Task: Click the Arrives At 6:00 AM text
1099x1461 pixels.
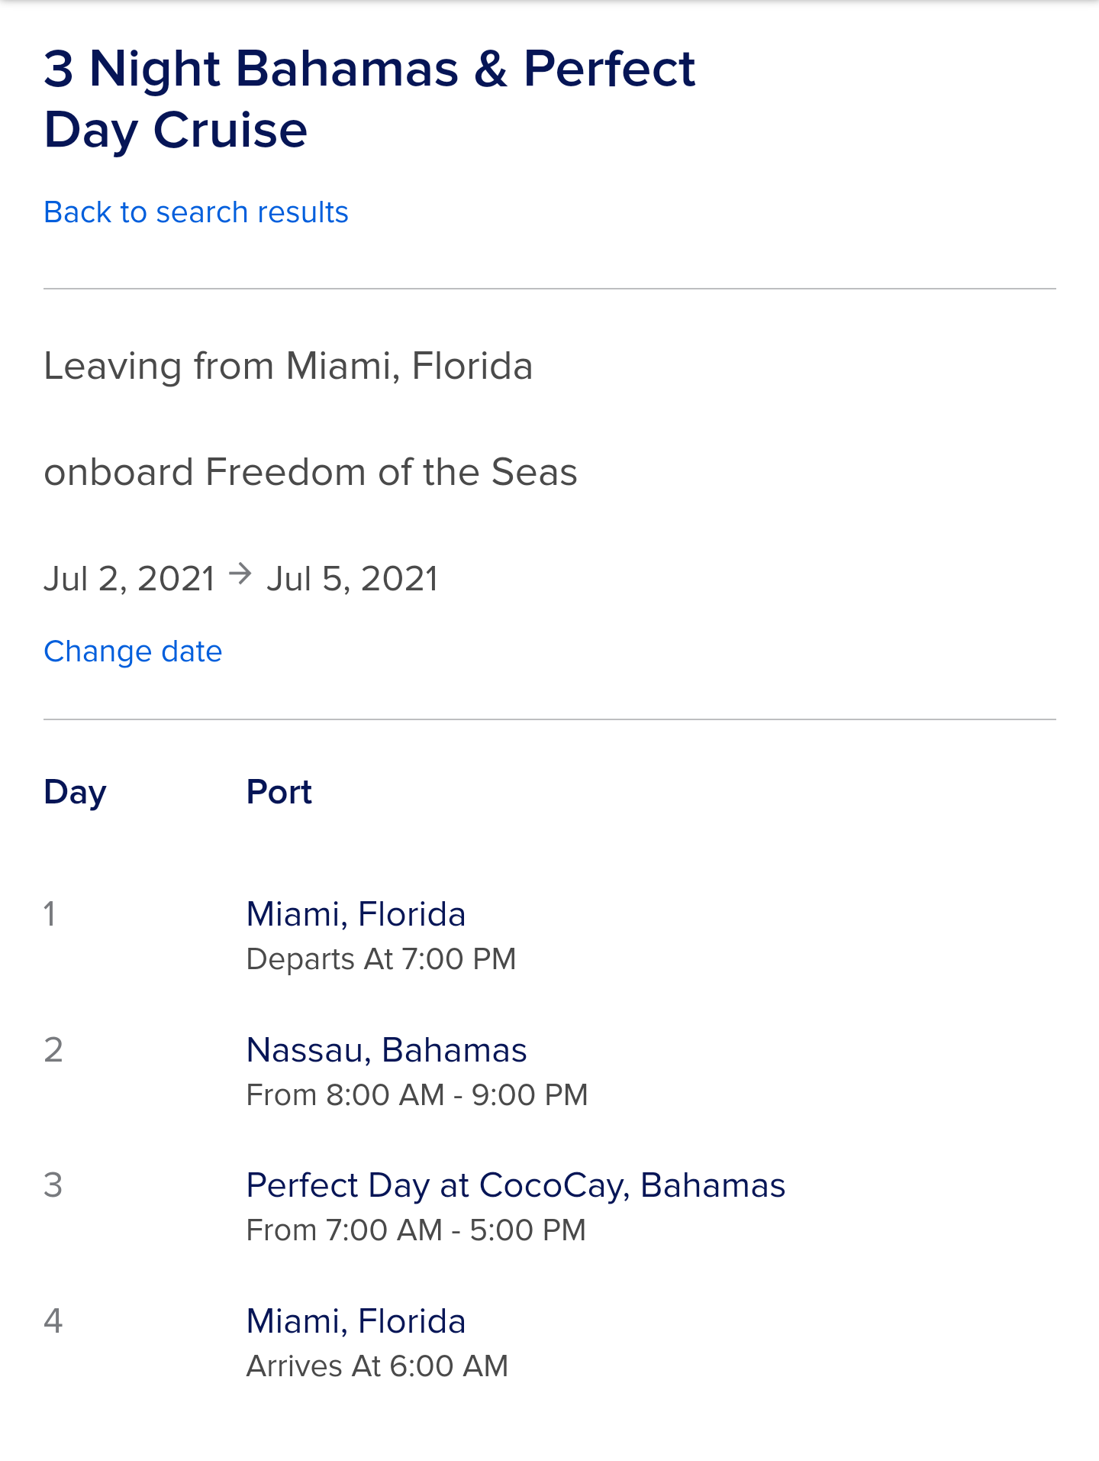Action: coord(377,1366)
